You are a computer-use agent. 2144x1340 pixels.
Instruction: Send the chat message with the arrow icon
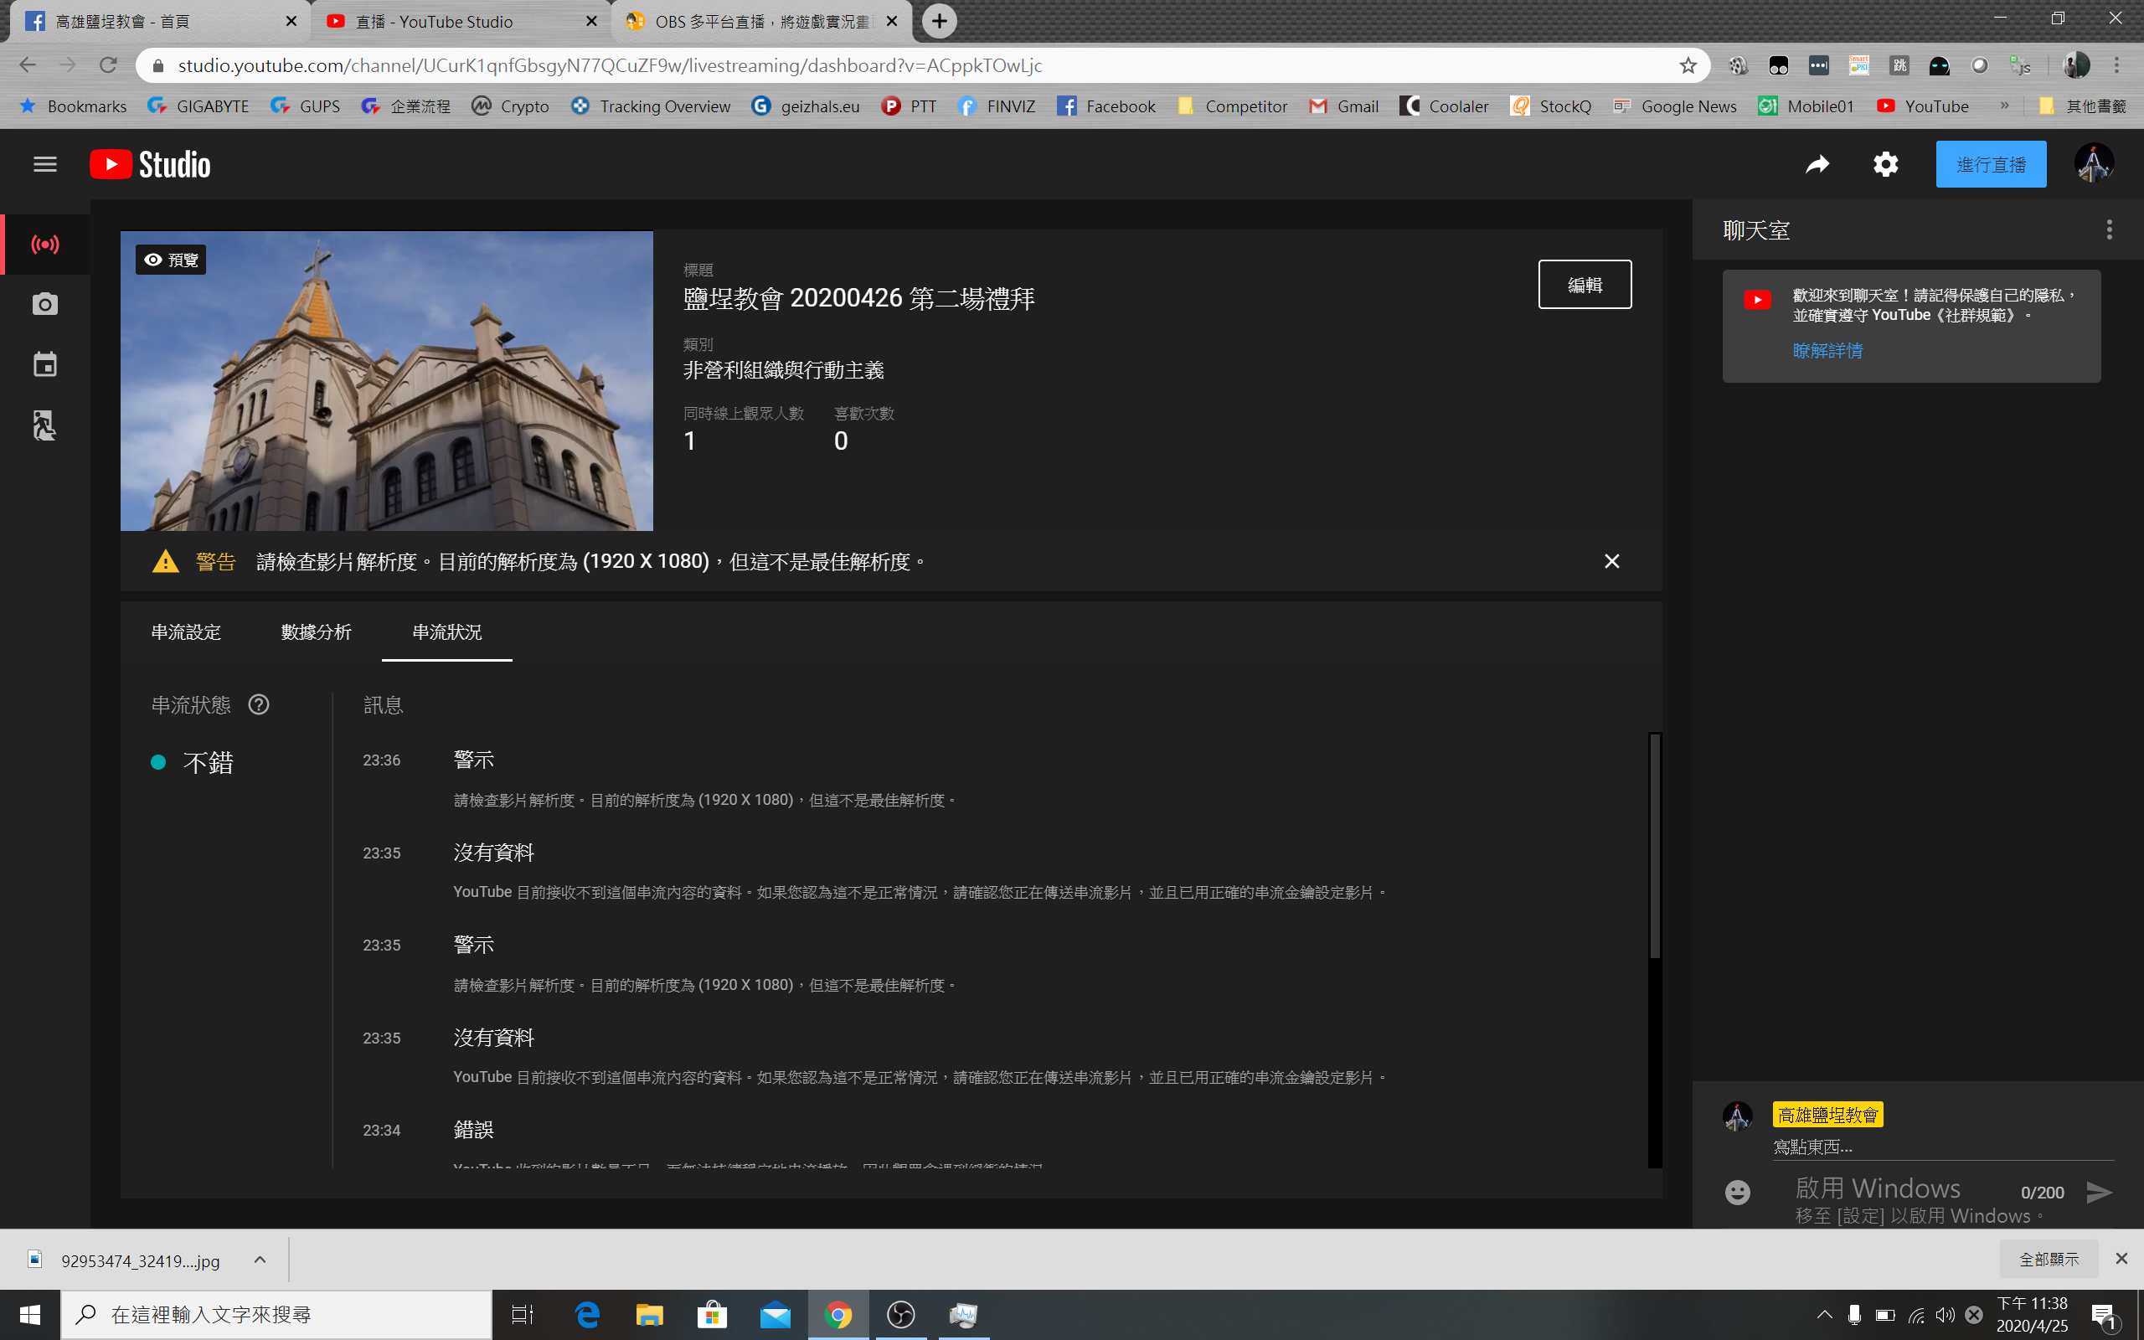(2098, 1192)
